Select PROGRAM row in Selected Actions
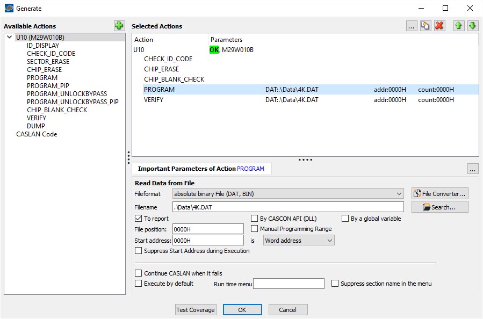Screen dimensions: 483x319 [311, 90]
